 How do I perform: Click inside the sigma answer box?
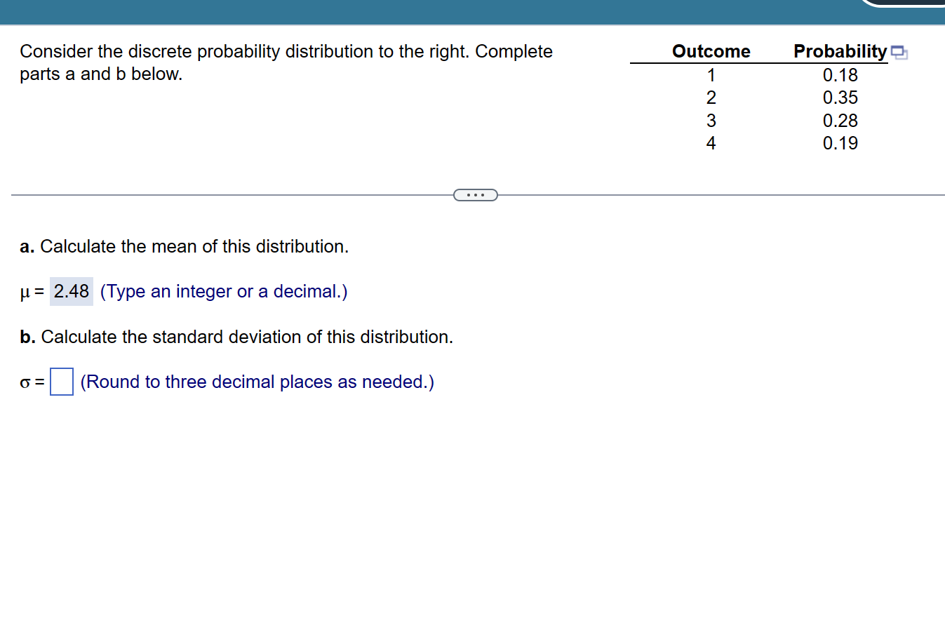(x=60, y=381)
